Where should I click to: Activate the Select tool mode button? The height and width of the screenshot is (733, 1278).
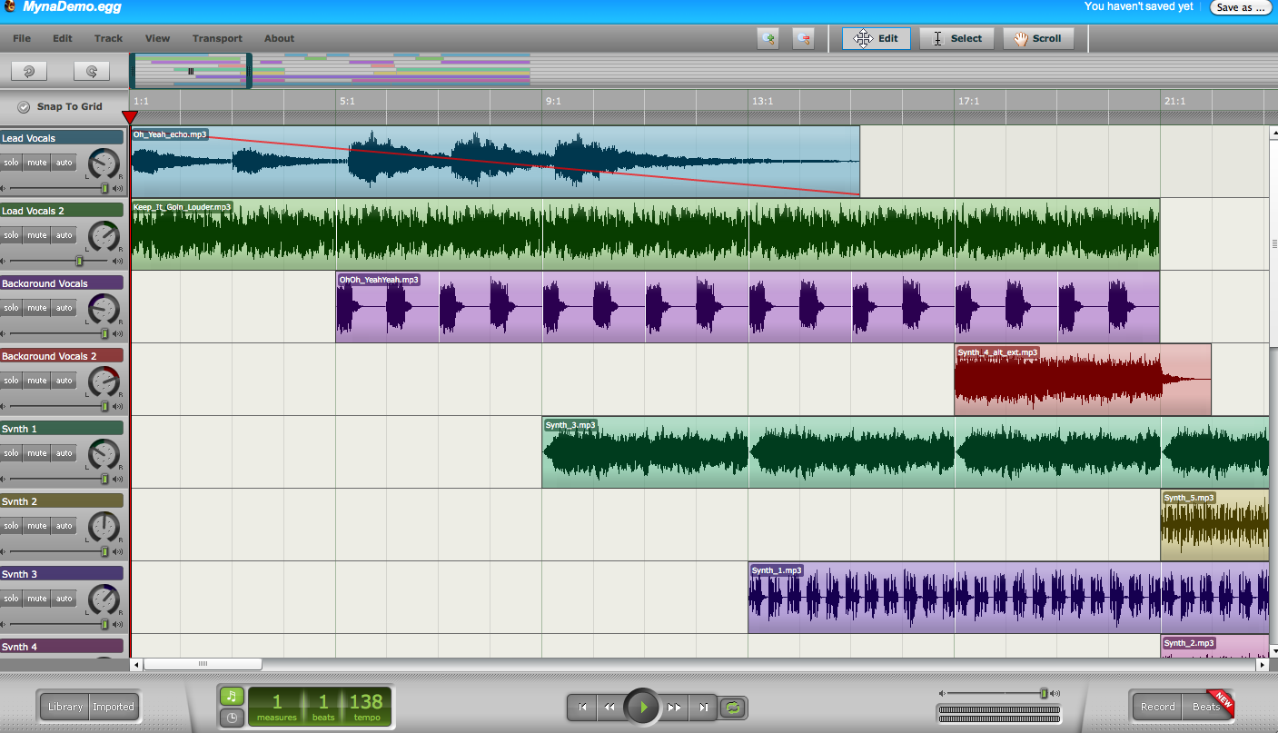pos(956,38)
